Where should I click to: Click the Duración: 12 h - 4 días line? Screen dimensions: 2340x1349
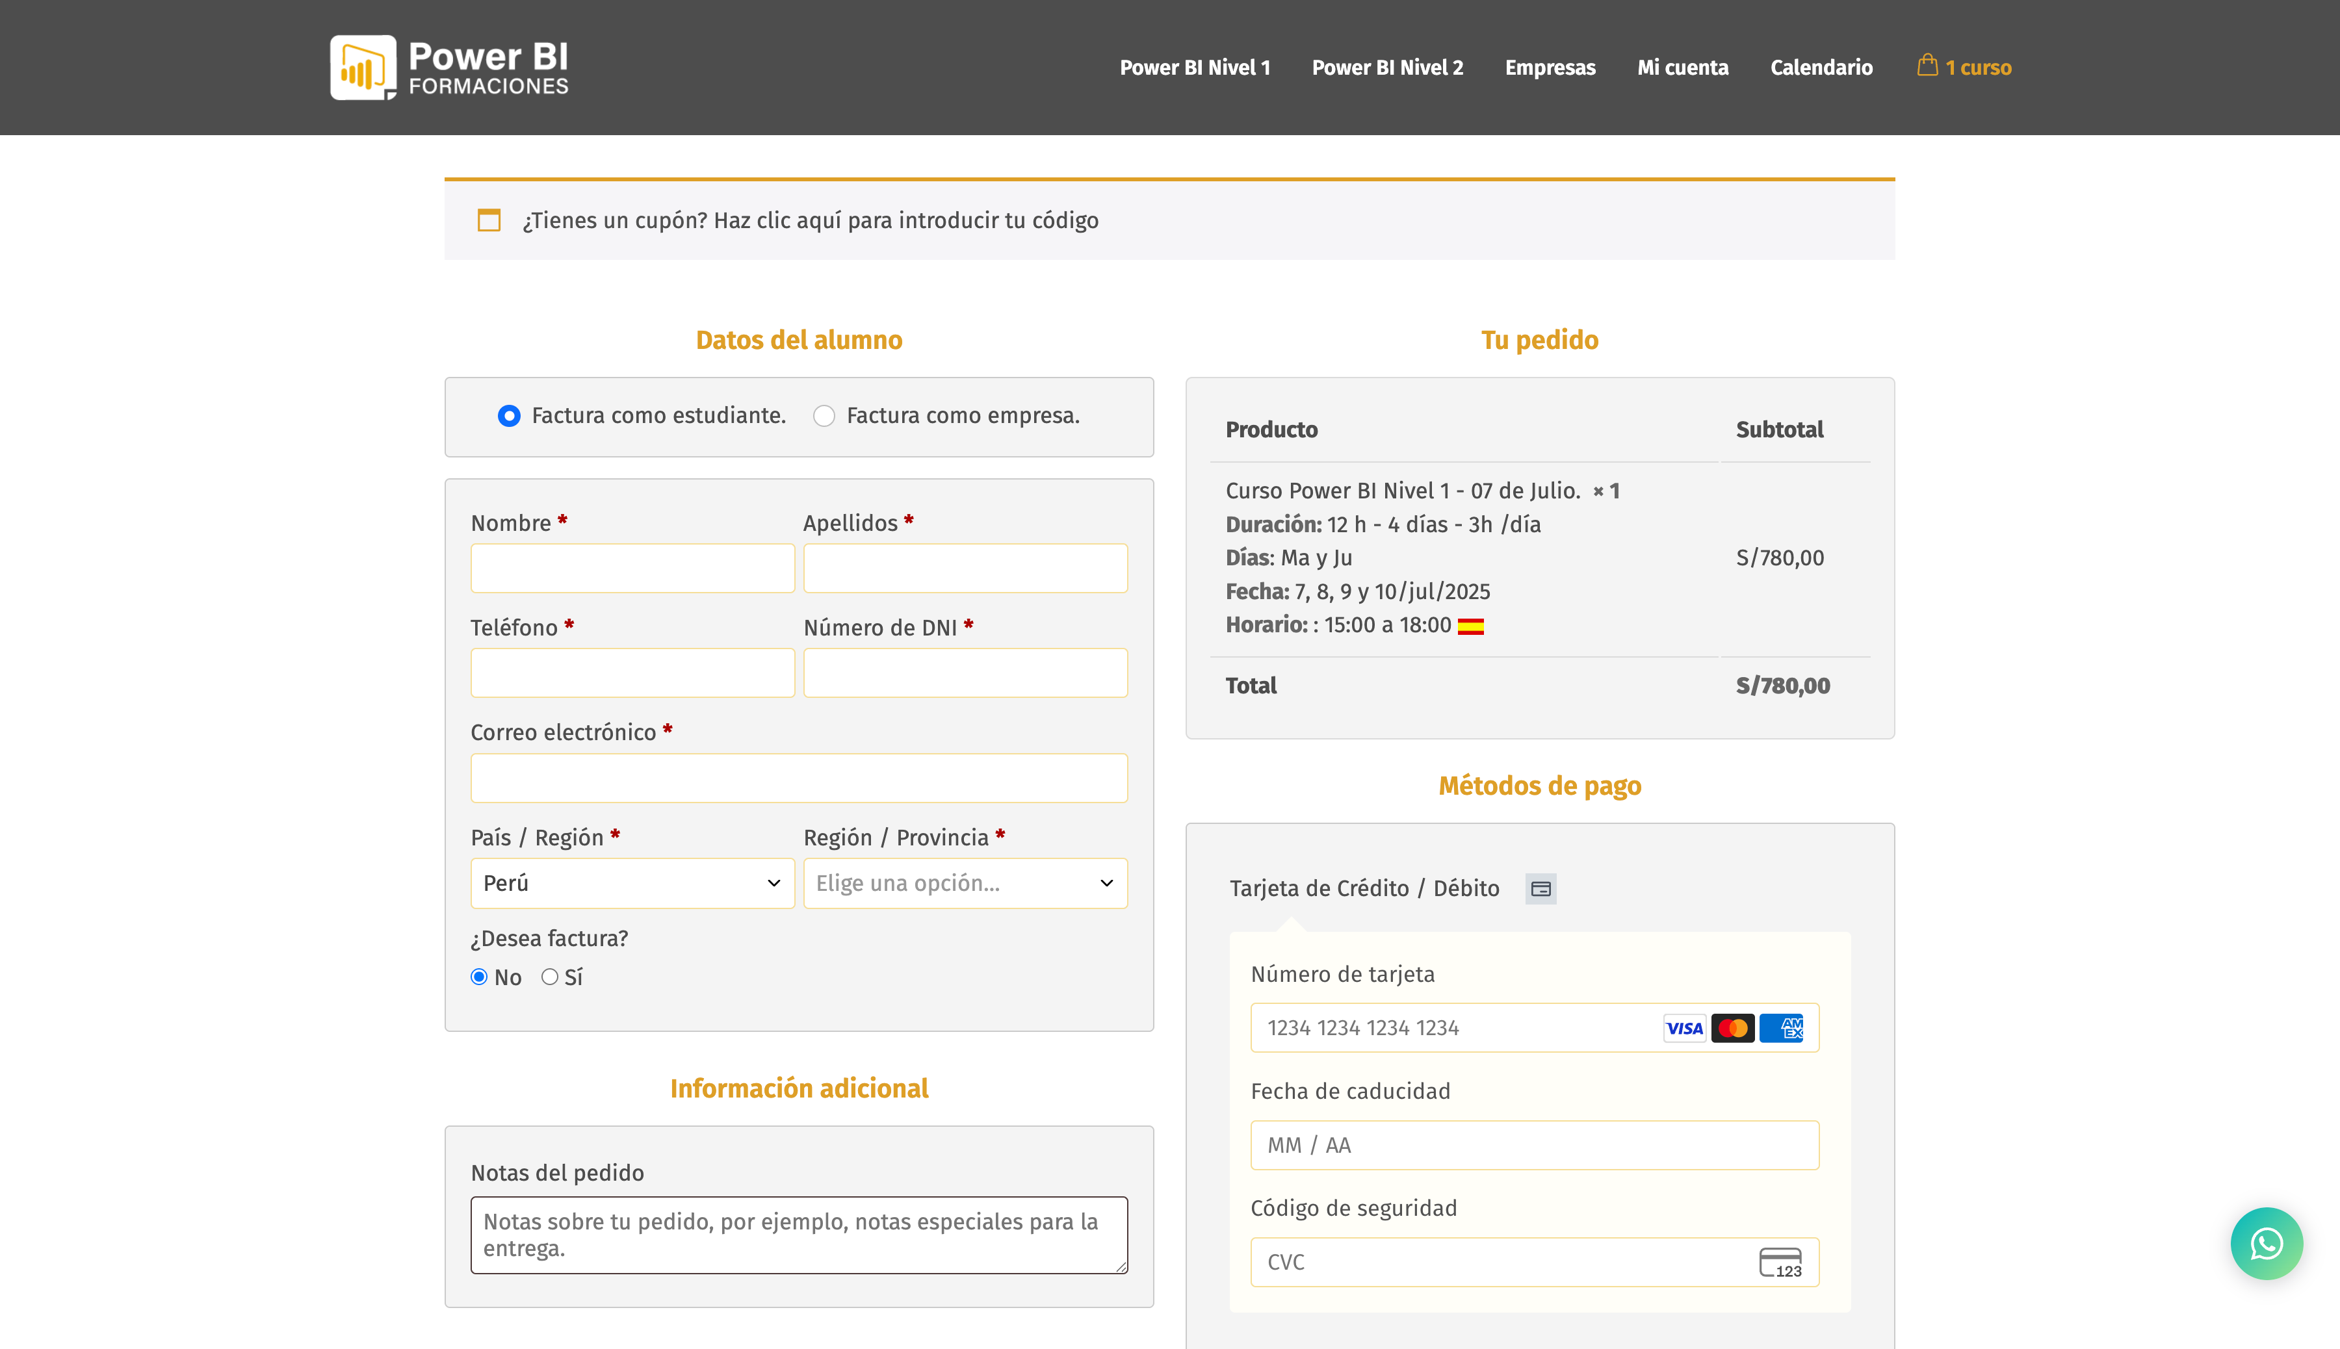pyautogui.click(x=1383, y=524)
